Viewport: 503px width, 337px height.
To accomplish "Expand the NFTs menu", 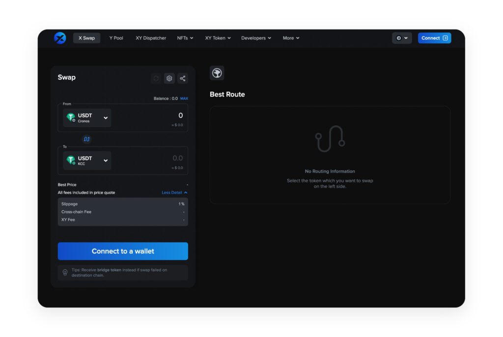I will click(x=185, y=38).
